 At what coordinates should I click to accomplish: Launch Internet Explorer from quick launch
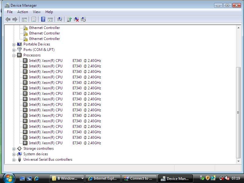coord(36,178)
